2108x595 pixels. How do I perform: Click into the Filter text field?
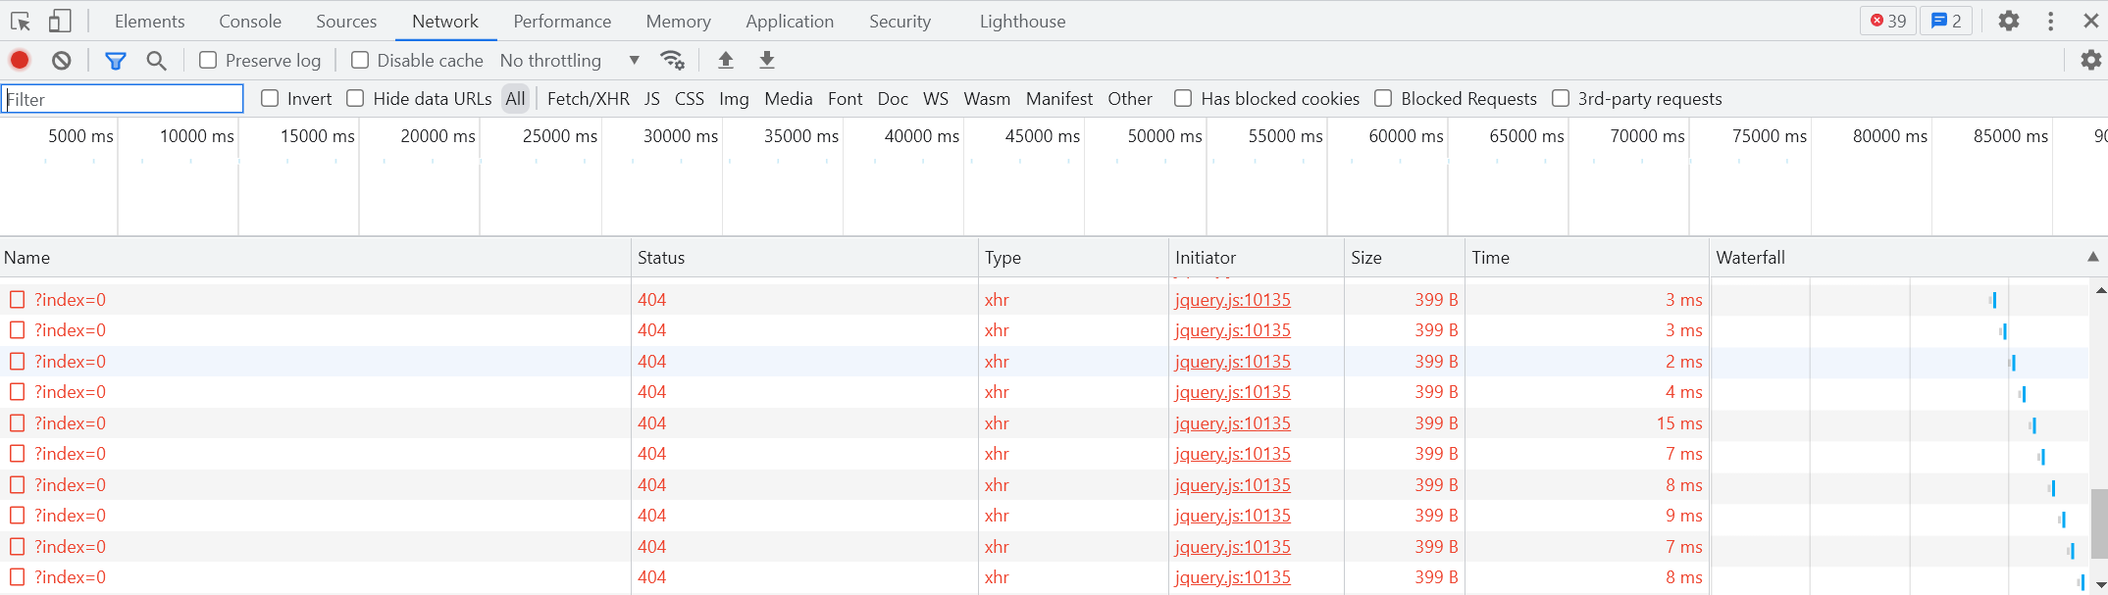click(123, 99)
